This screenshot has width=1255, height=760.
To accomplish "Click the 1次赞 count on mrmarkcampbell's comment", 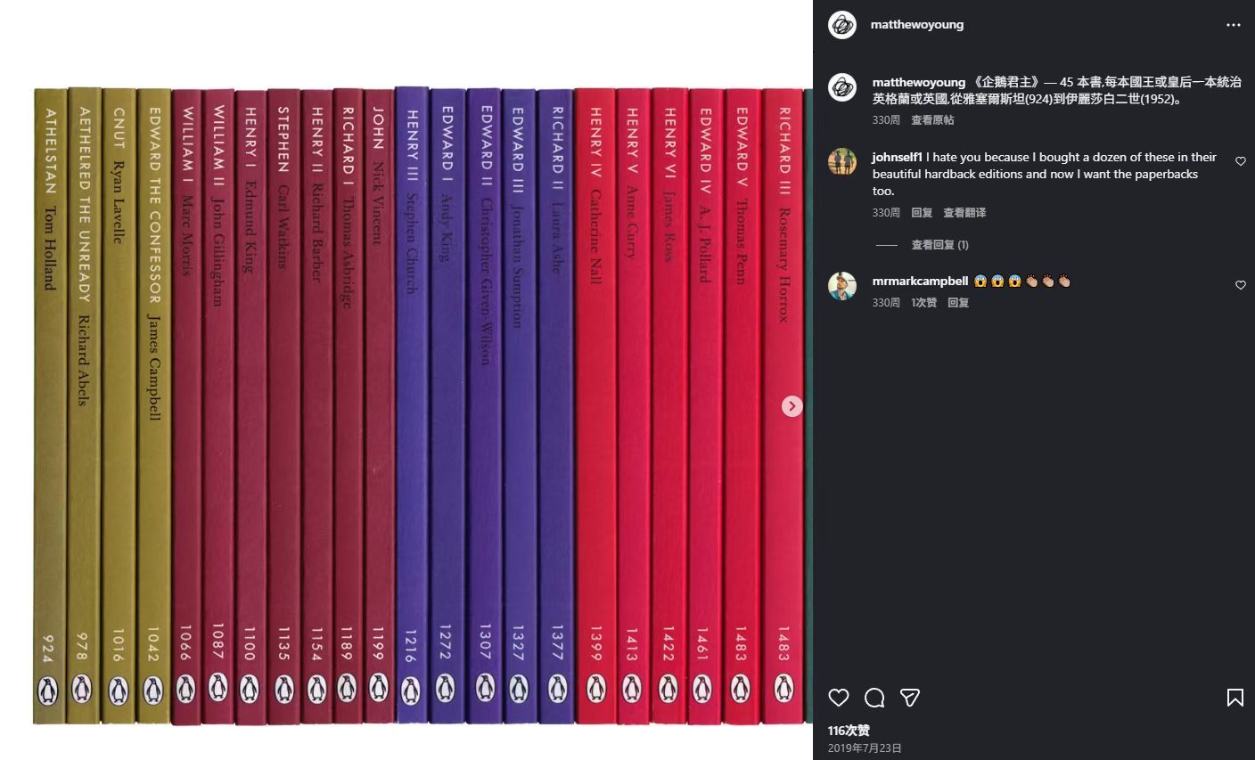I will [x=923, y=302].
